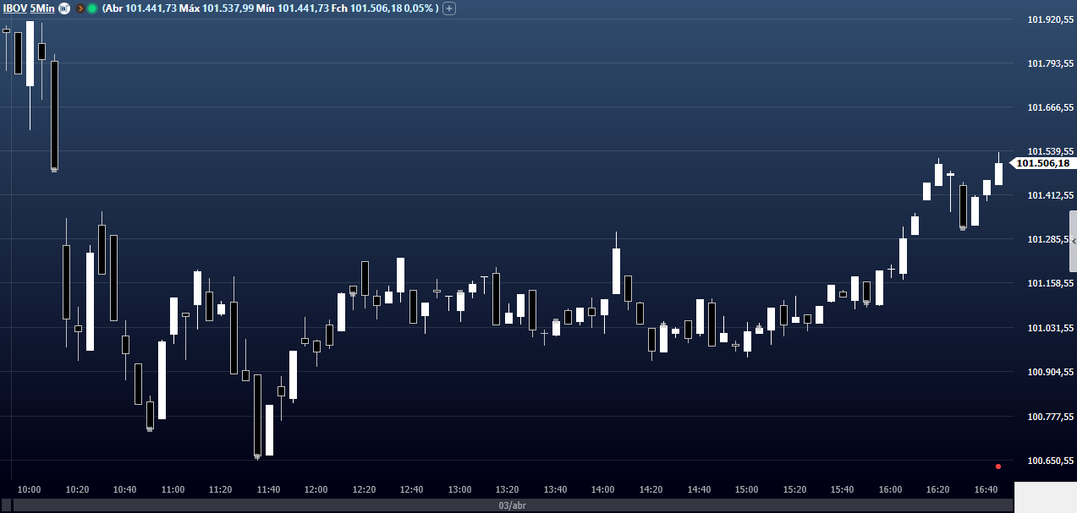The height and width of the screenshot is (513, 1077).
Task: Click the 100.650,55 price axis label
Action: 1049,461
